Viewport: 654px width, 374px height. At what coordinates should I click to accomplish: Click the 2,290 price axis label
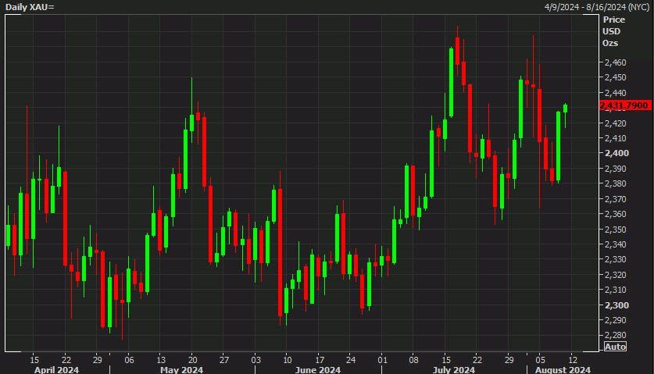[x=615, y=321]
